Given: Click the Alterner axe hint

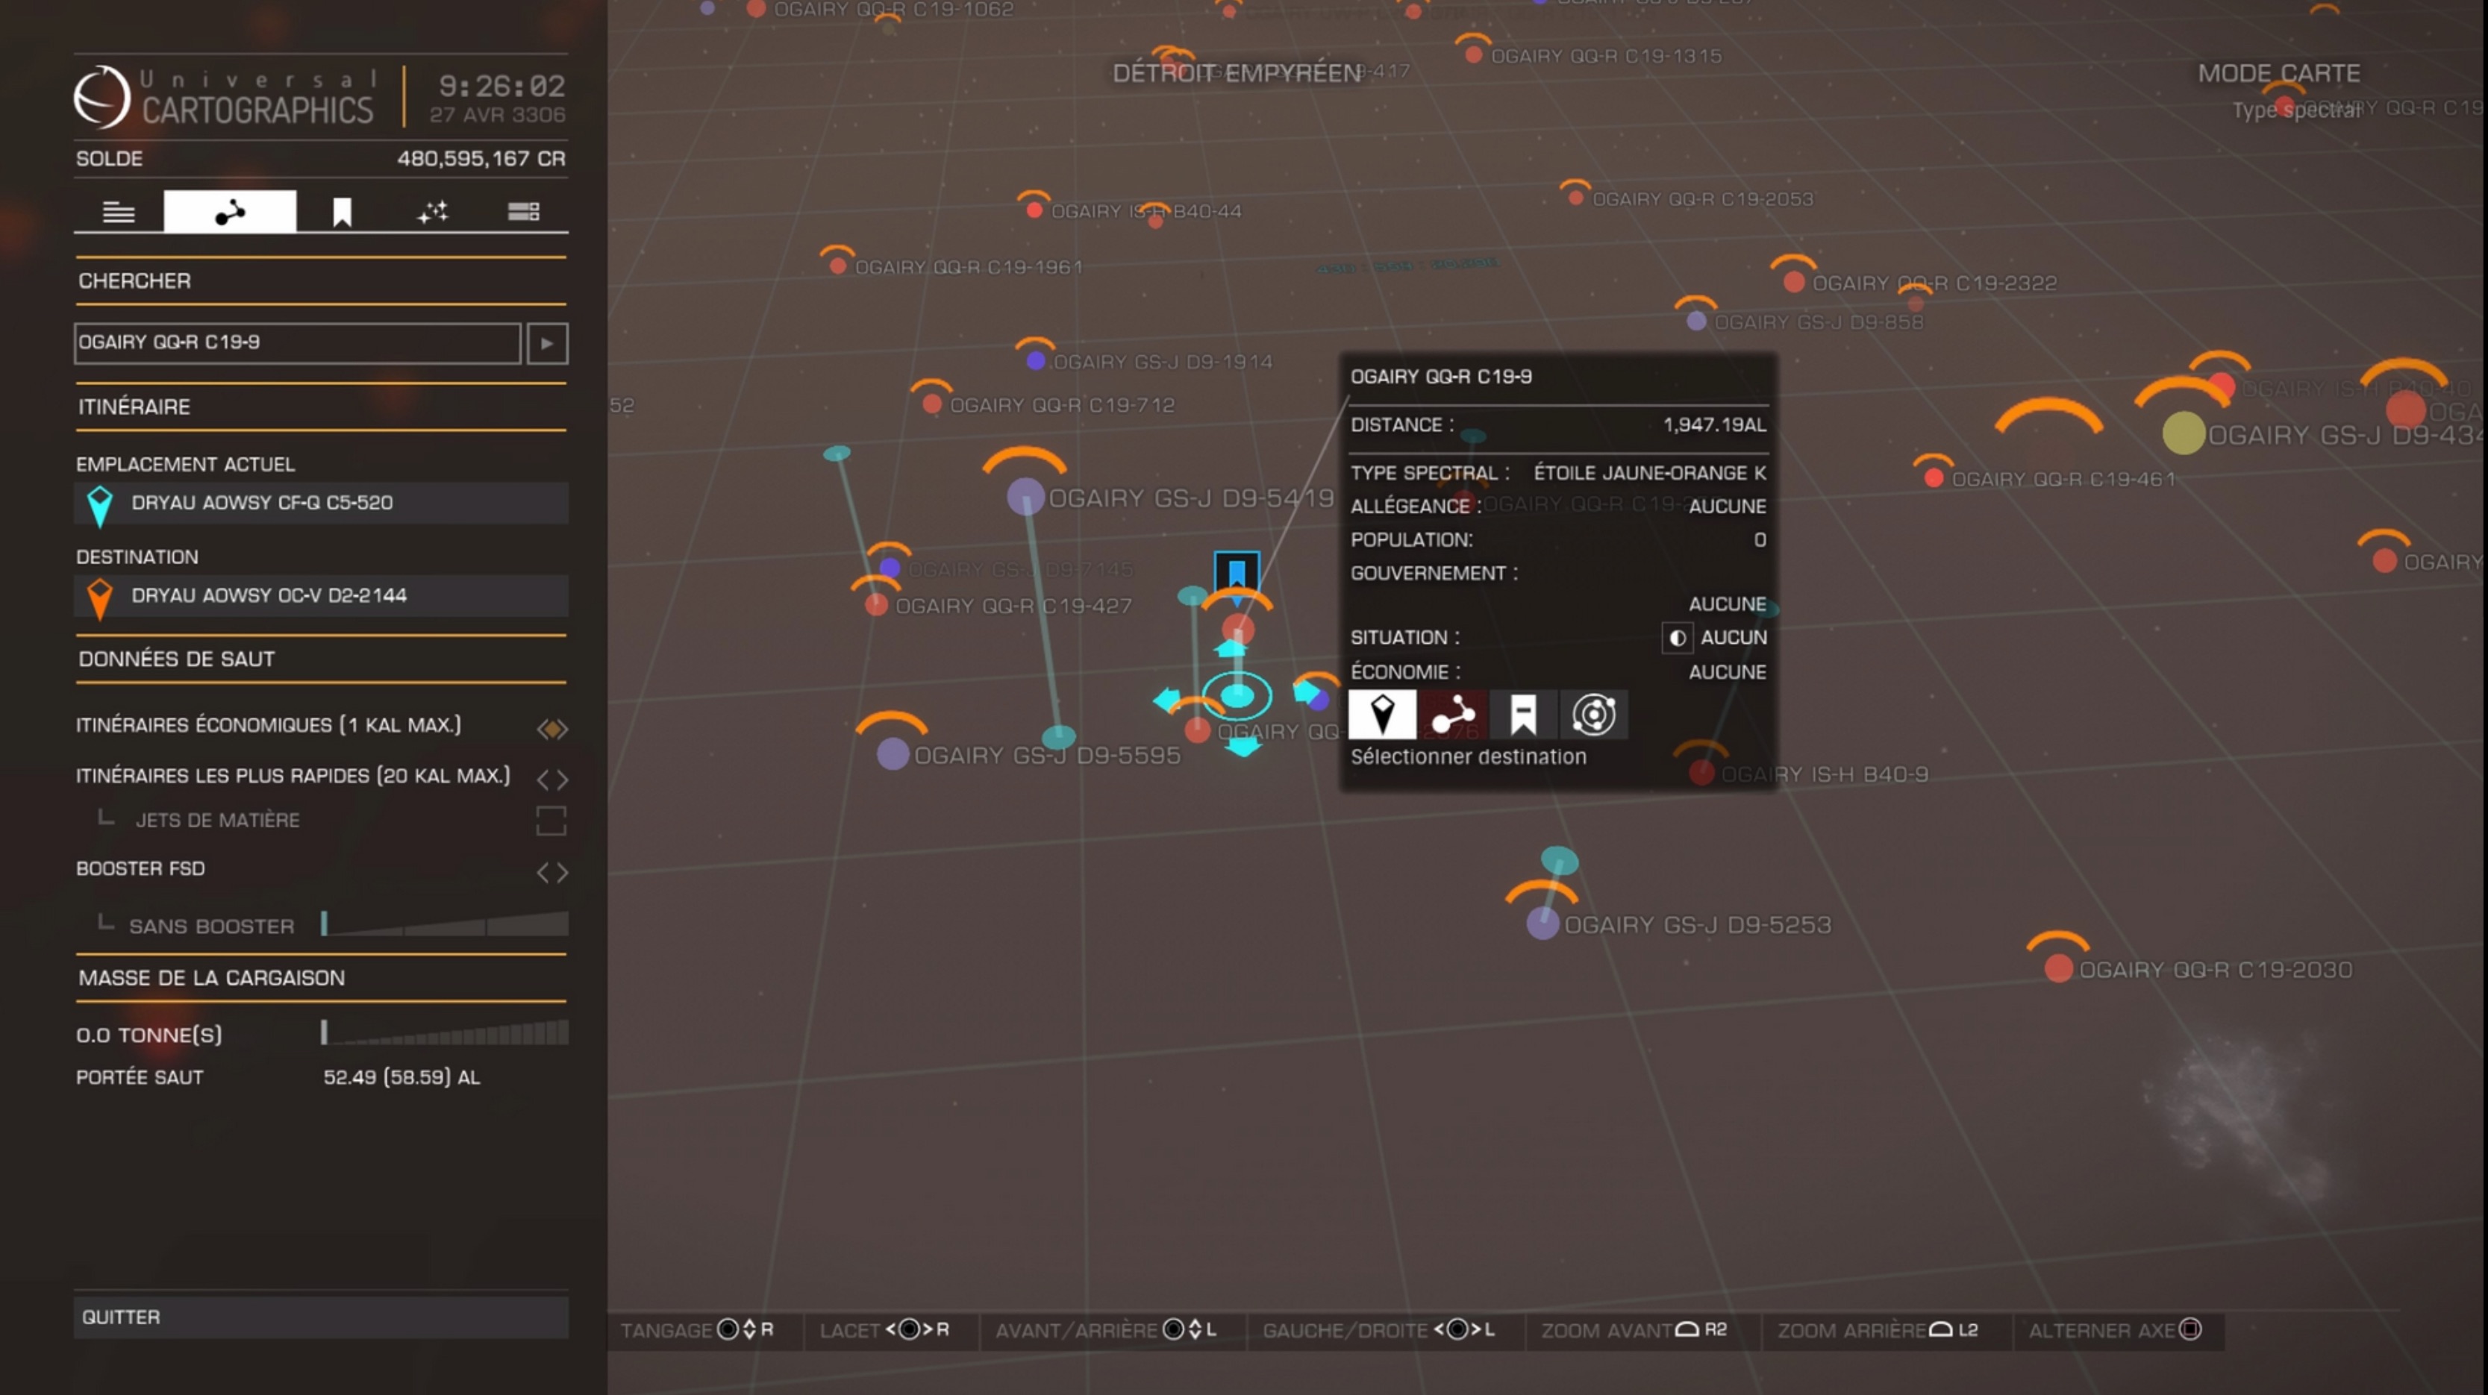Looking at the screenshot, I should [2114, 1330].
